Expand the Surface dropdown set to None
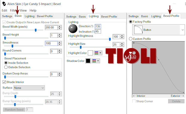This screenshot has width=186, height=114. pyautogui.click(x=29, y=88)
